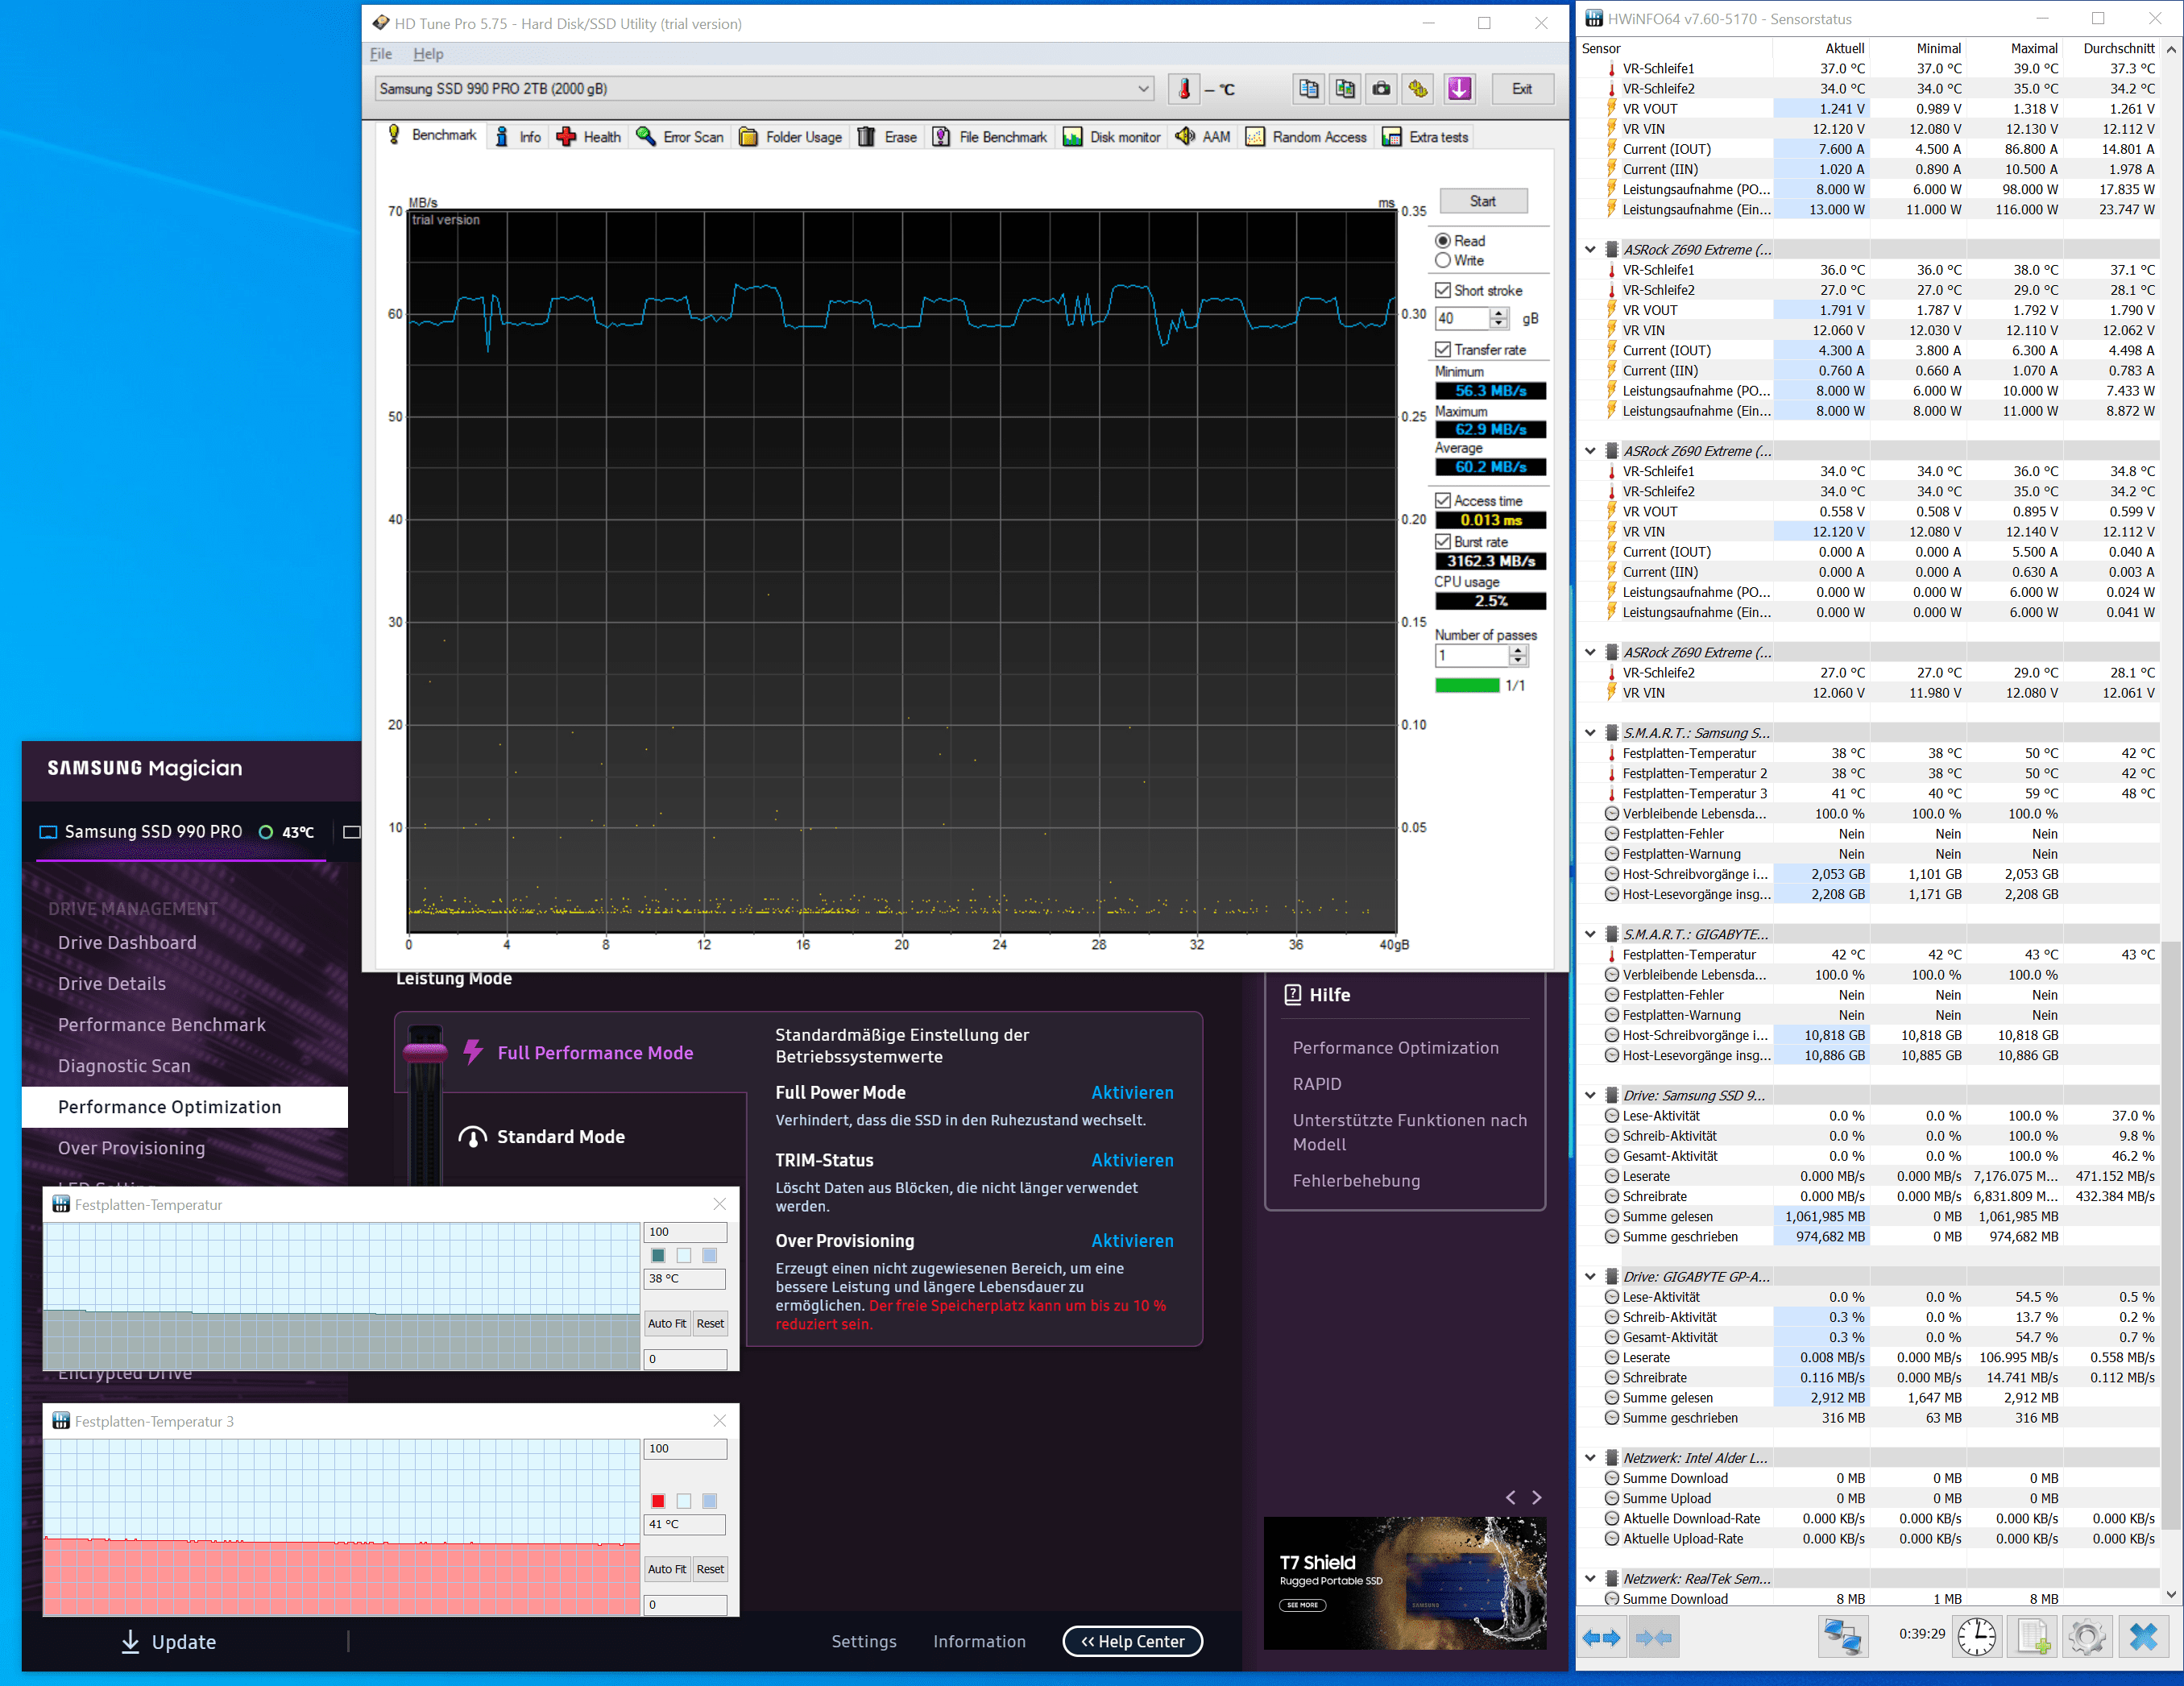
Task: Click Reset in the Festplatten-Temperatur window
Action: click(710, 1323)
